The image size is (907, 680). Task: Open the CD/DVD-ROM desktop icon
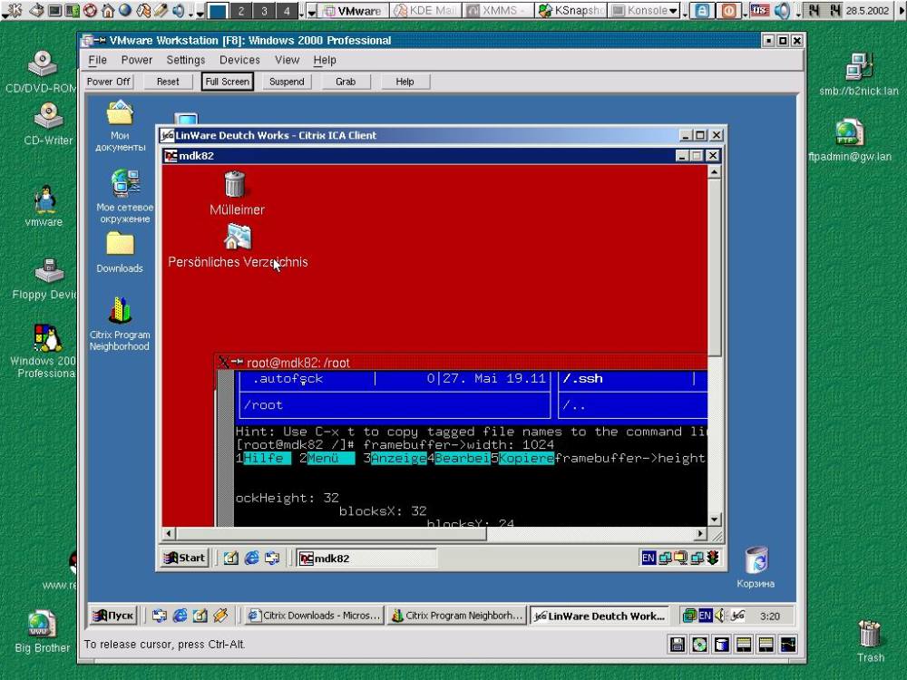tap(43, 63)
